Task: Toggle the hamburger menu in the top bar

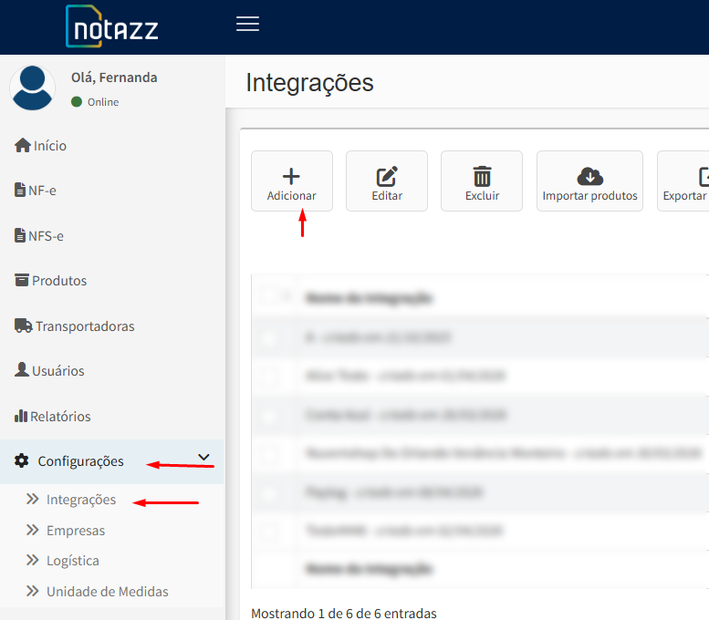Action: click(x=247, y=25)
